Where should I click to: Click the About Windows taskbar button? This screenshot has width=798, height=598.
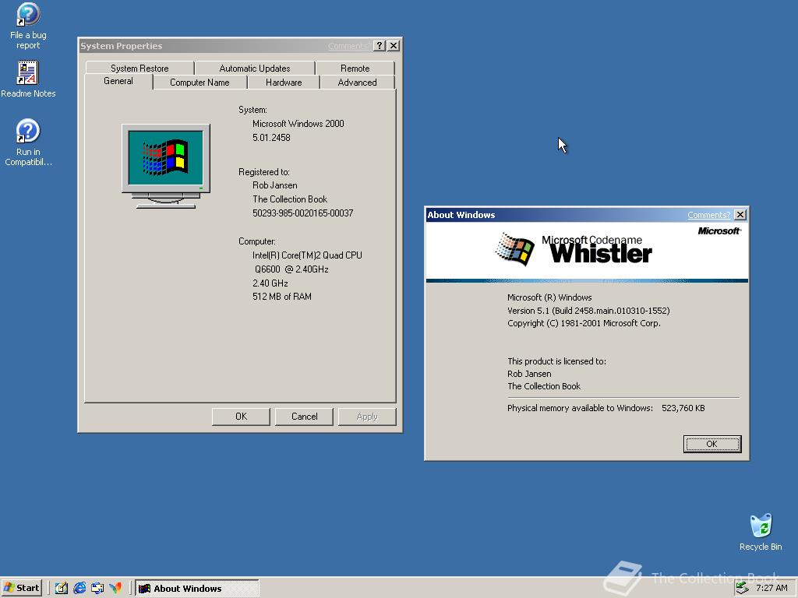pyautogui.click(x=197, y=589)
